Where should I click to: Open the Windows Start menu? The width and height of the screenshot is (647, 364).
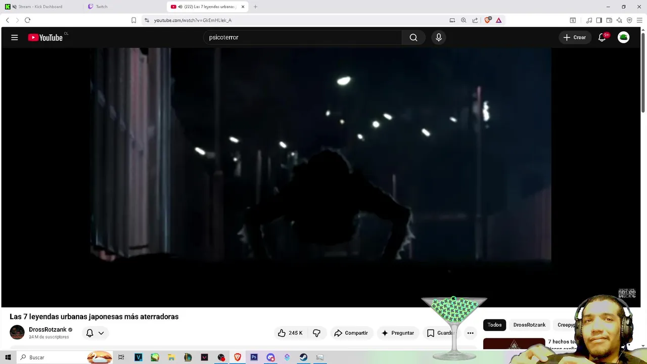(x=8, y=357)
